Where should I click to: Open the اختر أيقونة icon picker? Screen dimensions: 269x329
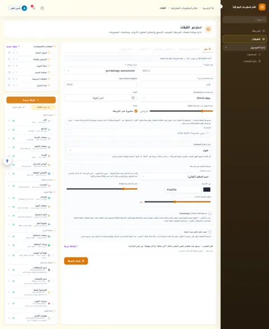(x=101, y=98)
